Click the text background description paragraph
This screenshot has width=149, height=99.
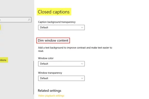click(75, 49)
